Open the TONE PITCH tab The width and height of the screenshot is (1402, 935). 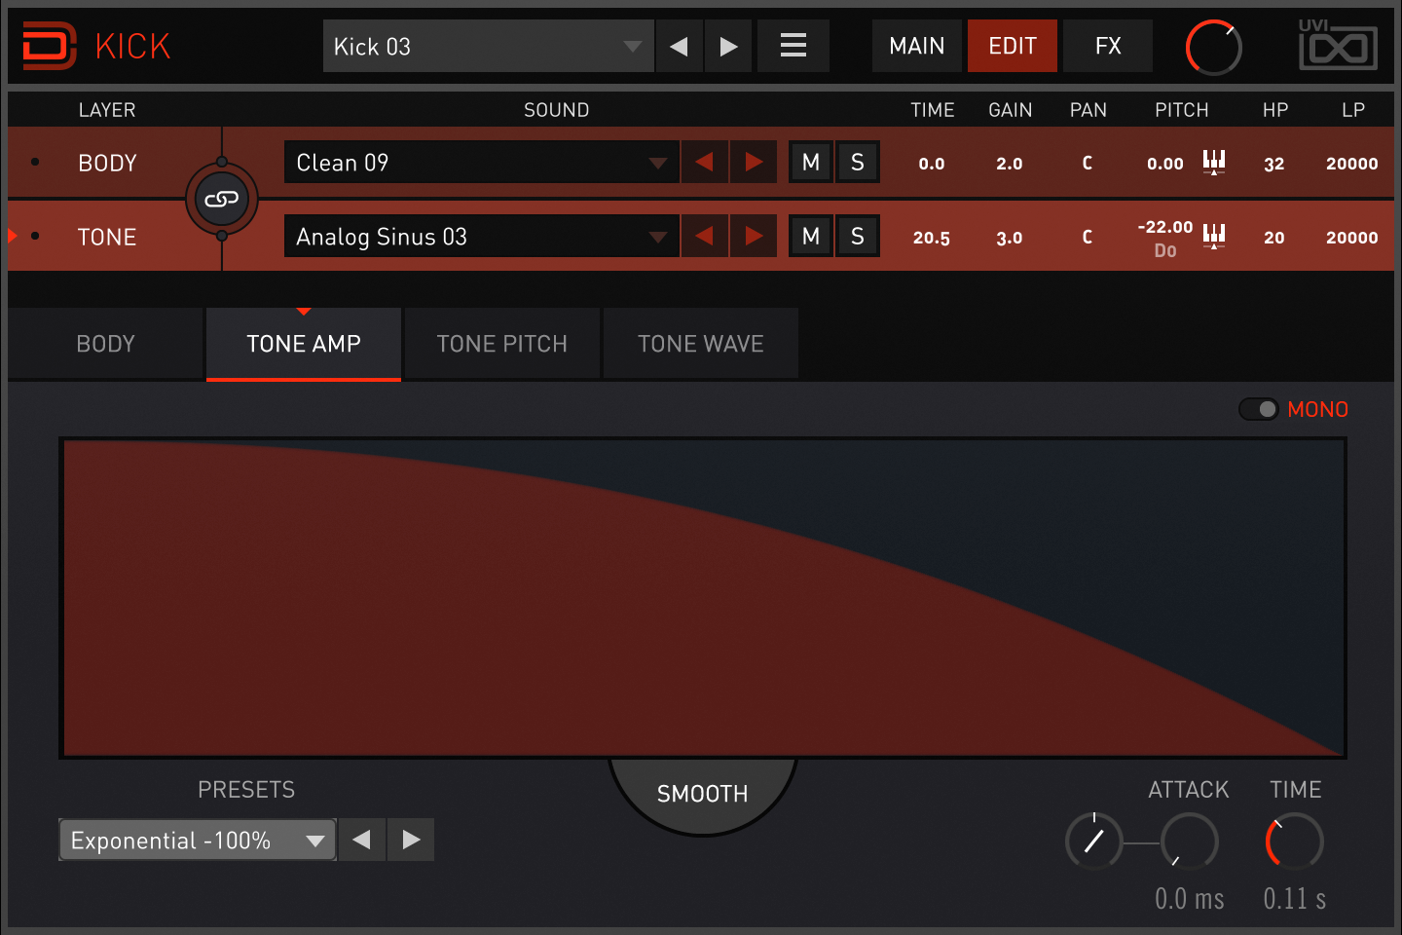501,343
